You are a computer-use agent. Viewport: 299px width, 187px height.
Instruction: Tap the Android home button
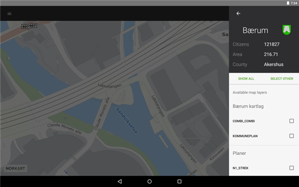(x=149, y=182)
